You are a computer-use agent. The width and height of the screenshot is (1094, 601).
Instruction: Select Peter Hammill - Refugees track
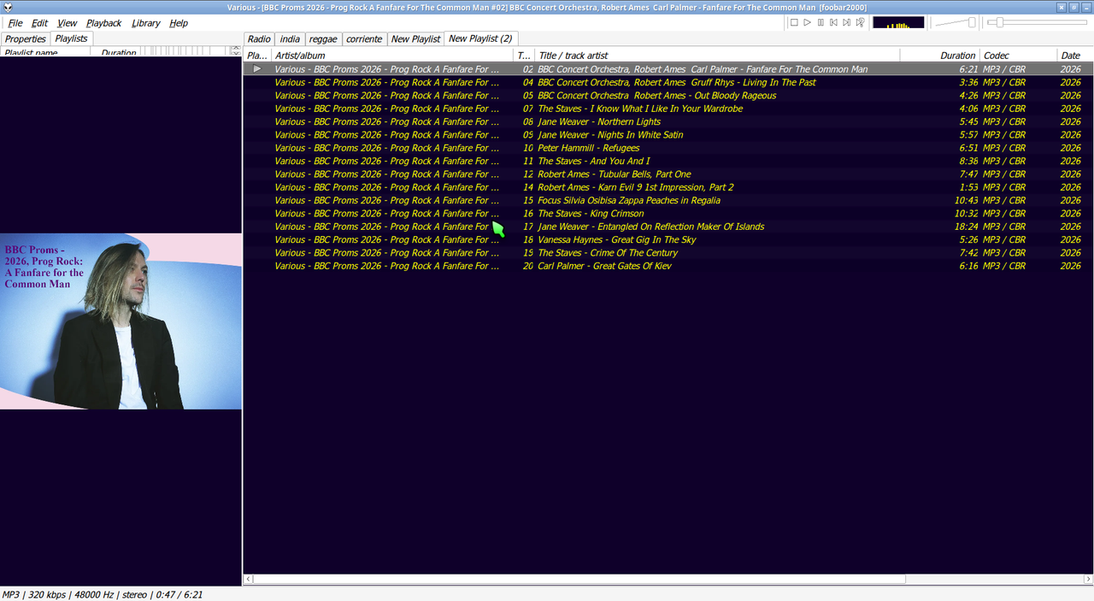(668, 148)
